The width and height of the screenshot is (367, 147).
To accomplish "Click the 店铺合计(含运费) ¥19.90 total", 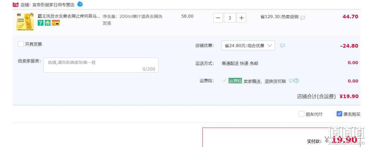I will [328, 96].
